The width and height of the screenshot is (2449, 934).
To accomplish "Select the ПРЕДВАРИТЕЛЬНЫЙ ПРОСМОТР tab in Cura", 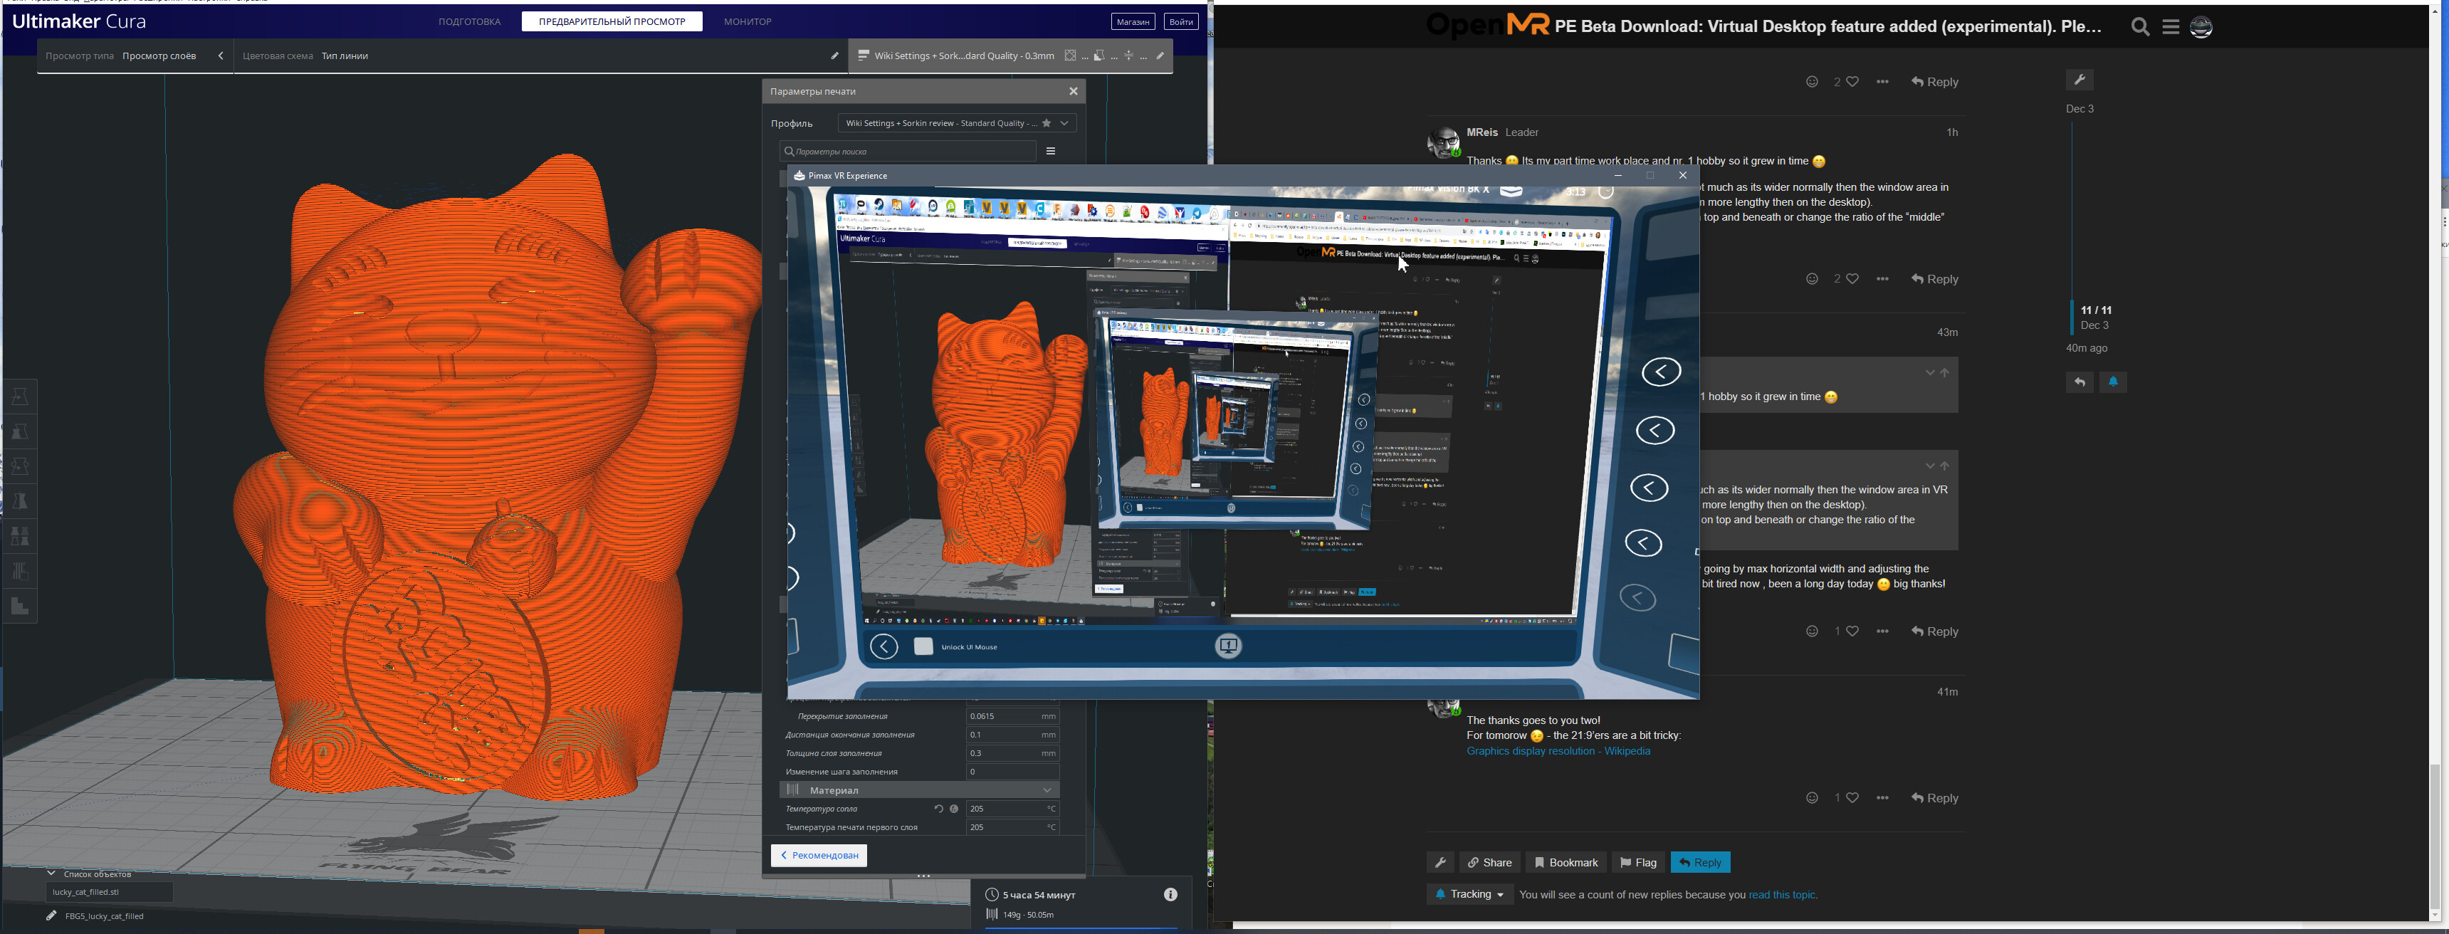I will click(612, 21).
